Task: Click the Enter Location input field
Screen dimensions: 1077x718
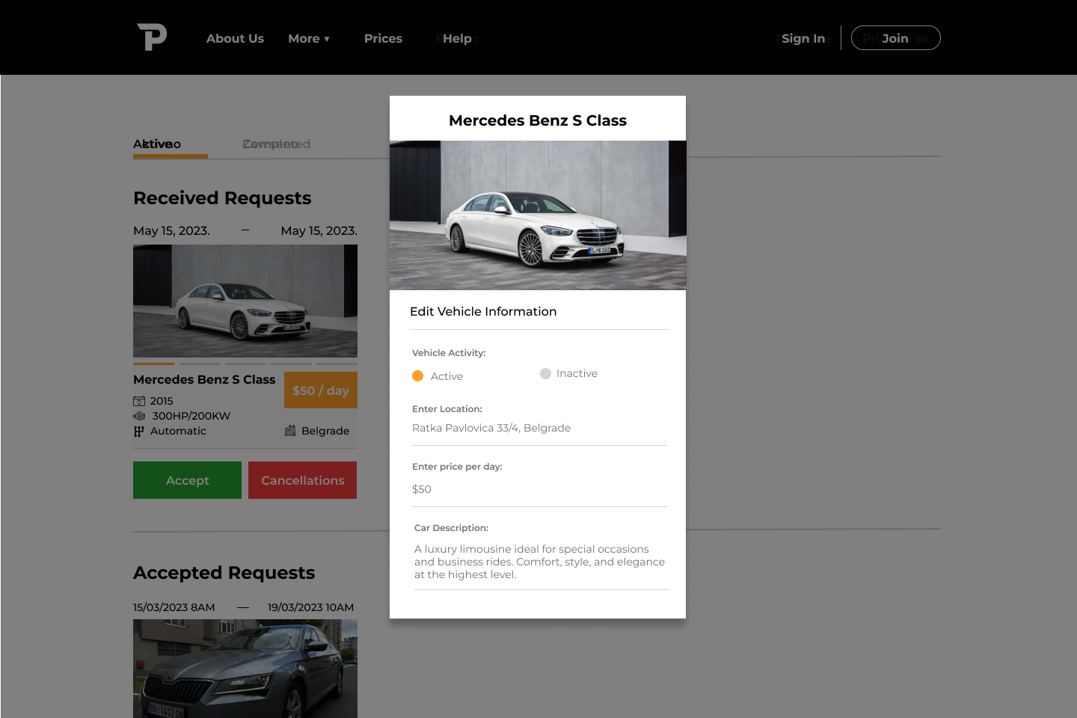Action: click(539, 428)
